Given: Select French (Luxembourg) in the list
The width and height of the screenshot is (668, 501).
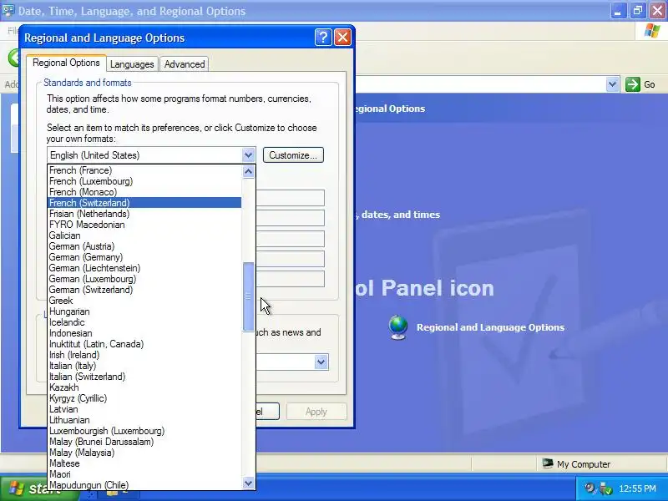Looking at the screenshot, I should [144, 181].
